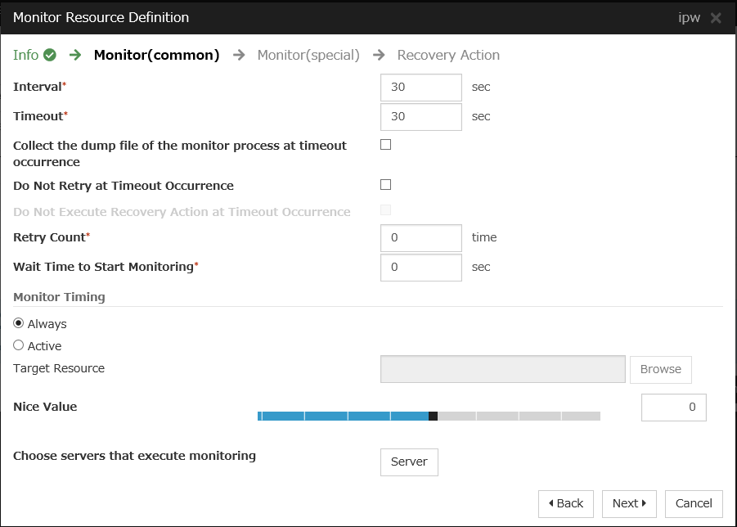The width and height of the screenshot is (737, 527).
Task: Open the Info wizard step
Action: tap(26, 56)
